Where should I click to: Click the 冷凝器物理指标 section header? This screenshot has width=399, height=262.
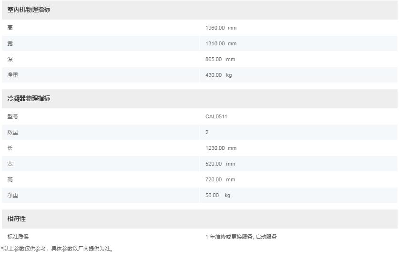pyautogui.click(x=29, y=98)
